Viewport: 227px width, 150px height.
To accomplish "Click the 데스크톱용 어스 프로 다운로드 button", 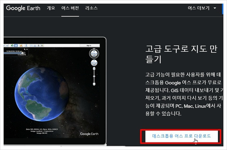I will point(182,136).
